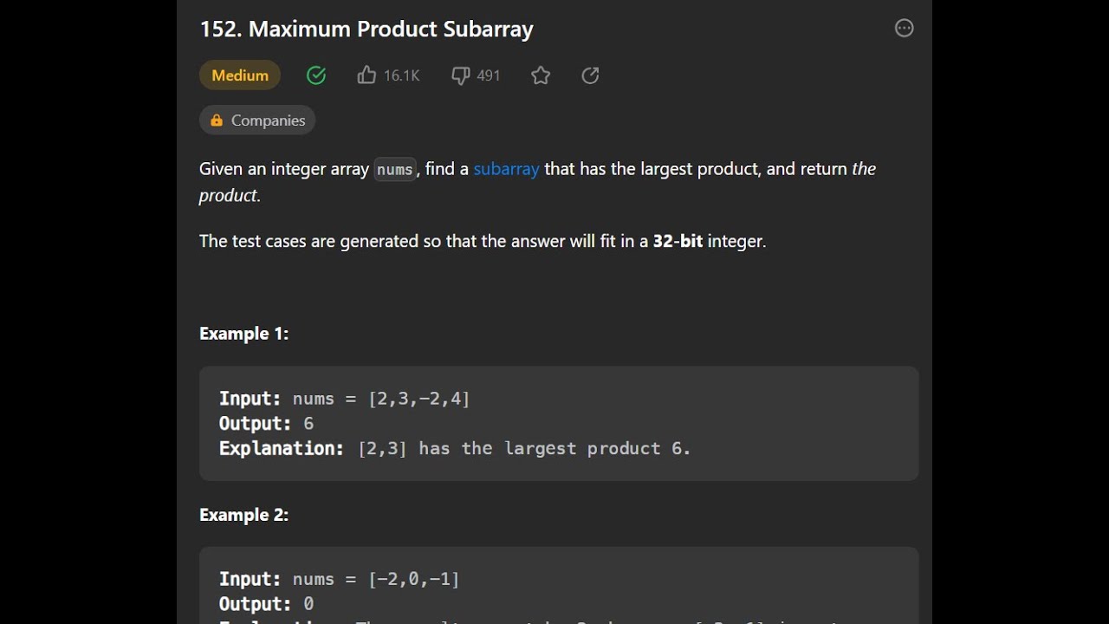
Task: Click the Example 1 input array [2,3,-2,4]
Action: click(x=419, y=399)
